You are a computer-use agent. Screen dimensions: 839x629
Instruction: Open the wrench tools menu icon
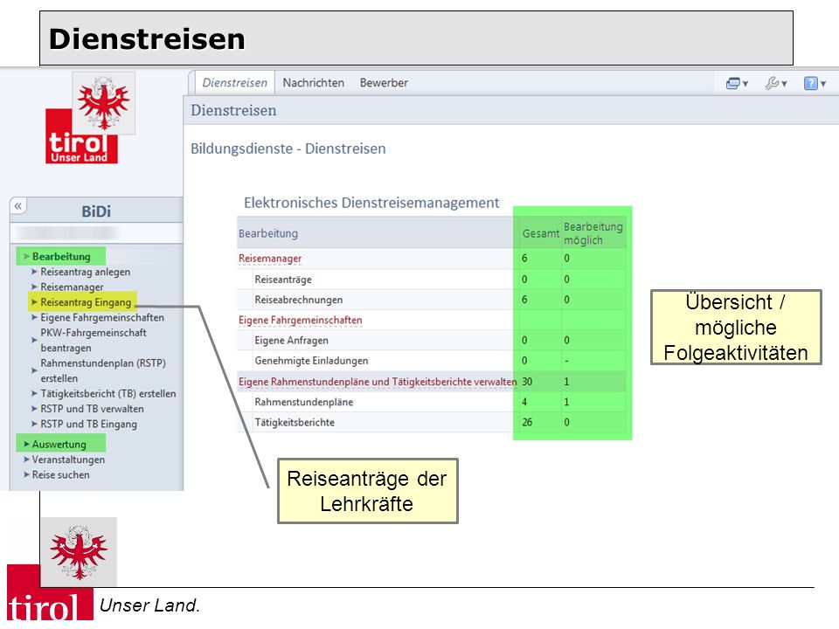pos(776,84)
